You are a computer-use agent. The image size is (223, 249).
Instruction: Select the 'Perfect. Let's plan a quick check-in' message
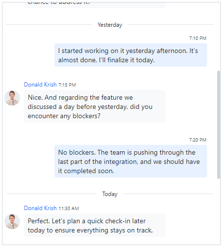click(x=95, y=225)
